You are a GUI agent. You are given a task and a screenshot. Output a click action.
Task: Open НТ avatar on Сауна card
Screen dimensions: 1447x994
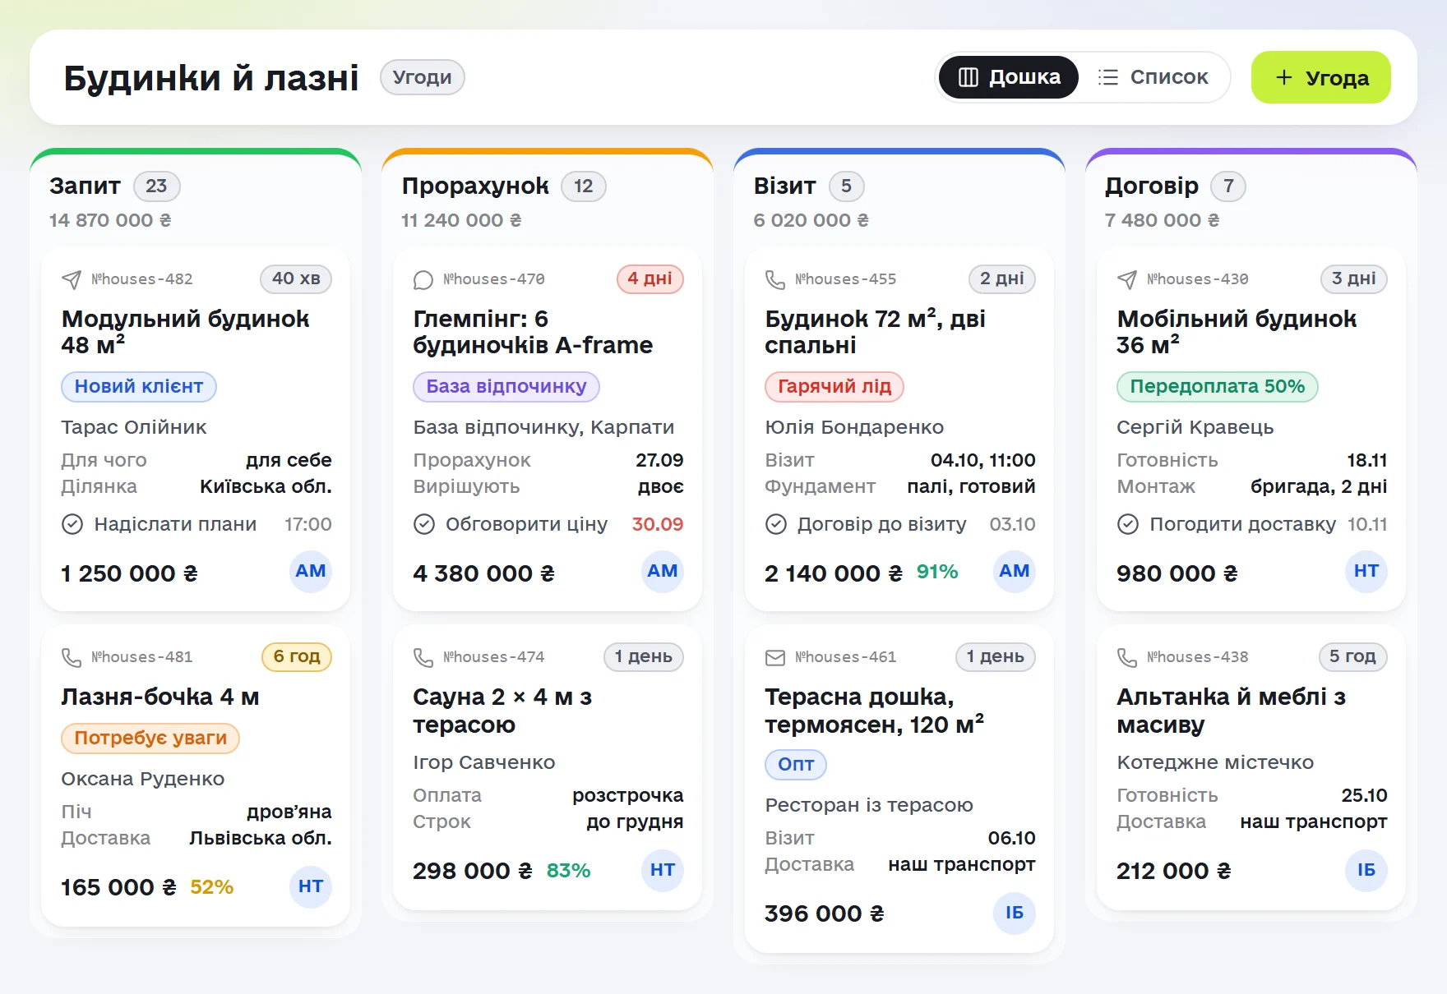[663, 870]
